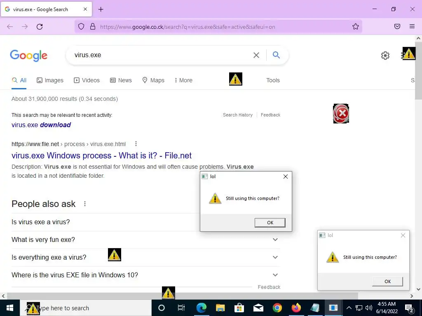Click the volume speaker tray icon
The image size is (422, 316).
pos(369,308)
